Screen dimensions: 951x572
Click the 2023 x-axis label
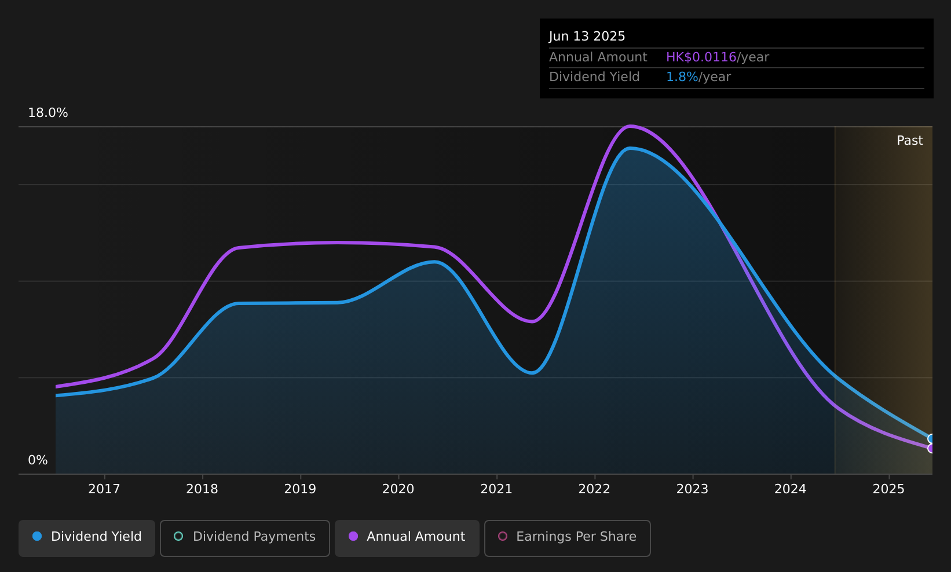click(x=693, y=489)
